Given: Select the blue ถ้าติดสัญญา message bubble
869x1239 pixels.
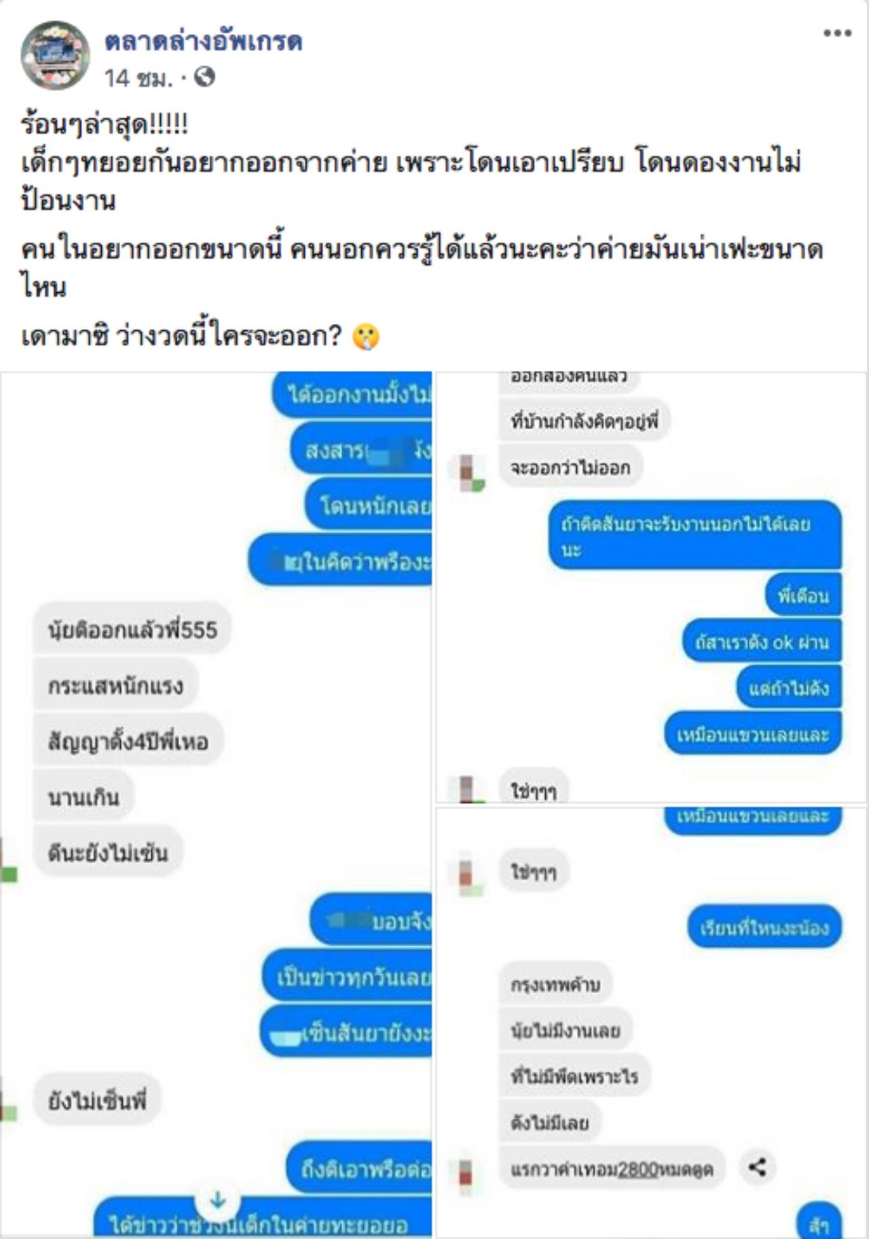Looking at the screenshot, I should point(695,536).
